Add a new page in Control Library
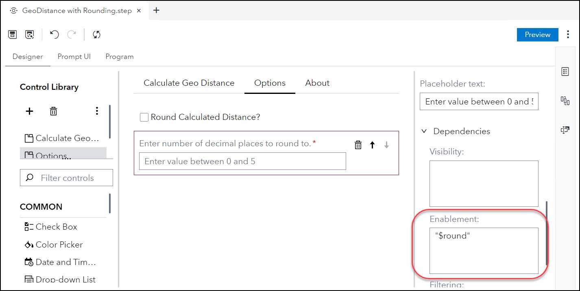 [x=29, y=111]
